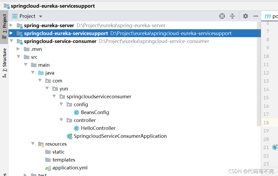Click line number 18 in the gutter
This screenshot has height=176, width=278.
[266, 123]
